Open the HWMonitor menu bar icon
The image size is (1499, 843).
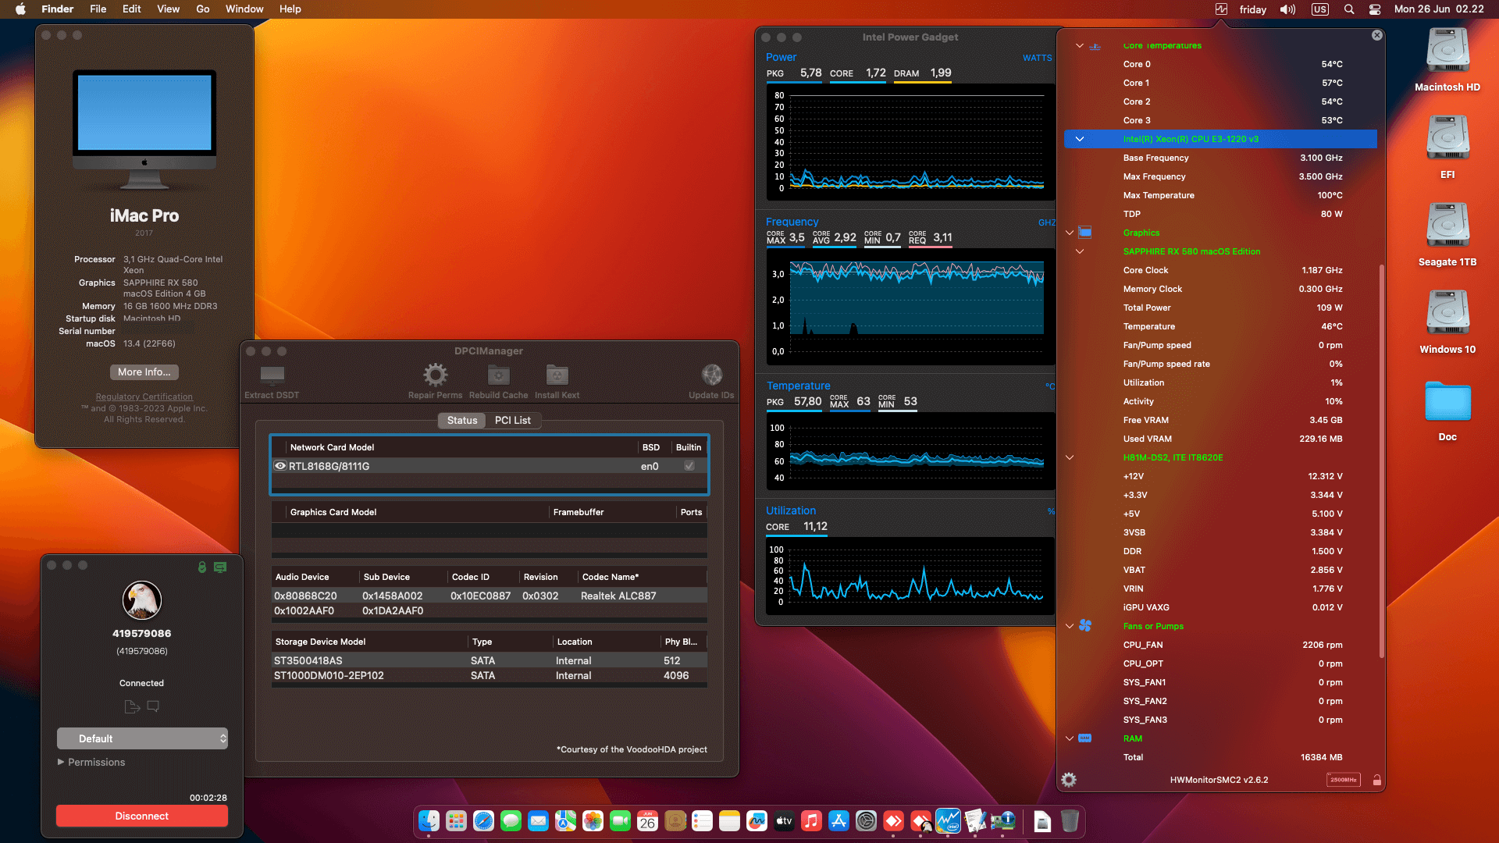pyautogui.click(x=1220, y=9)
